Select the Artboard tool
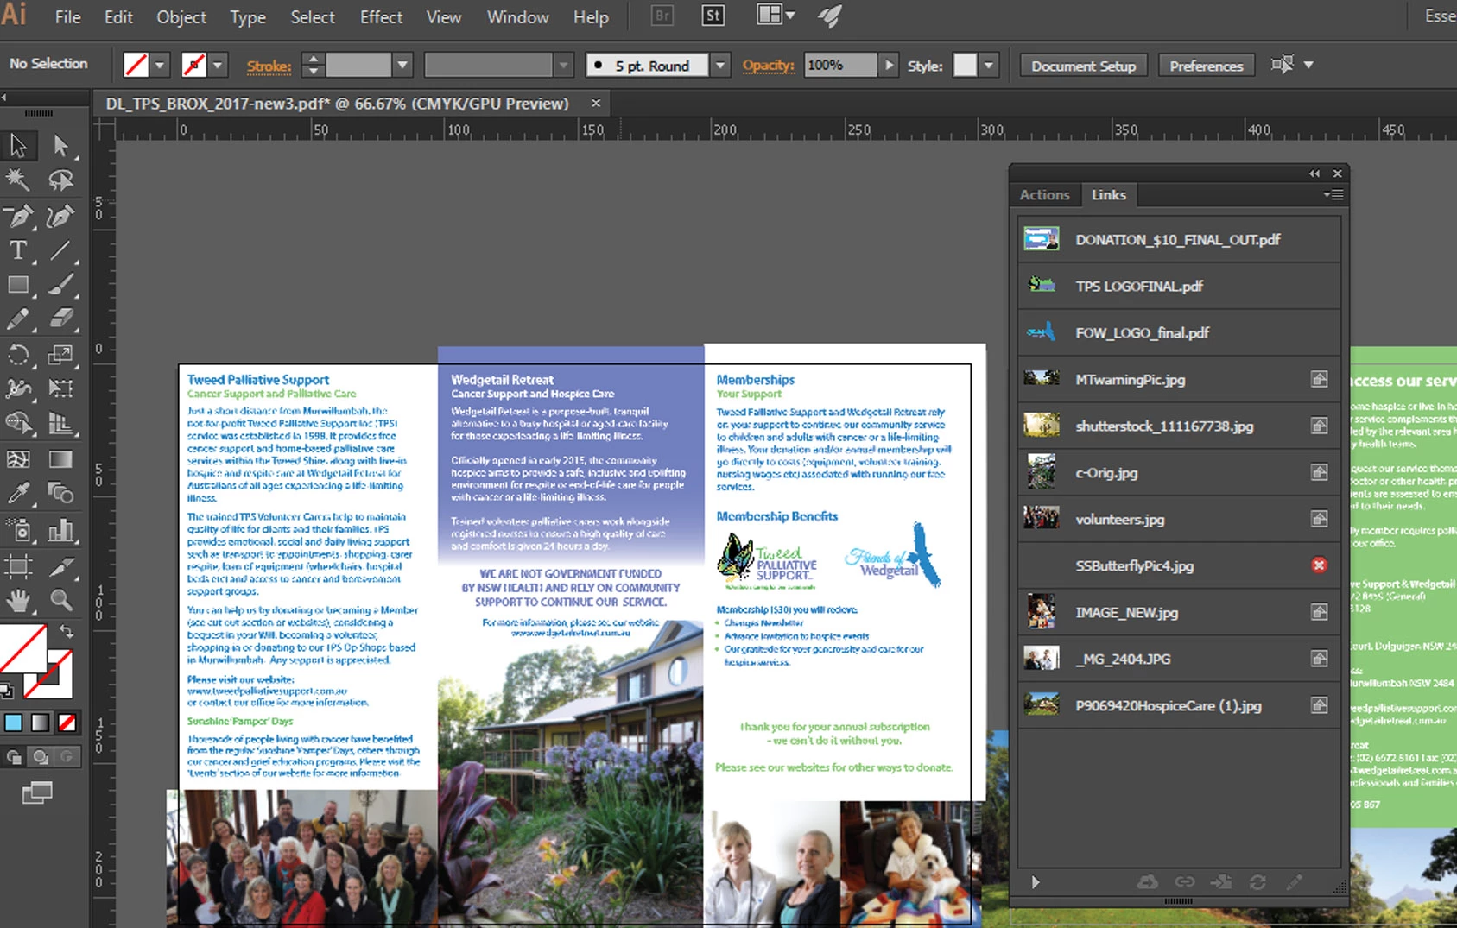Viewport: 1457px width, 928px height. (x=18, y=566)
